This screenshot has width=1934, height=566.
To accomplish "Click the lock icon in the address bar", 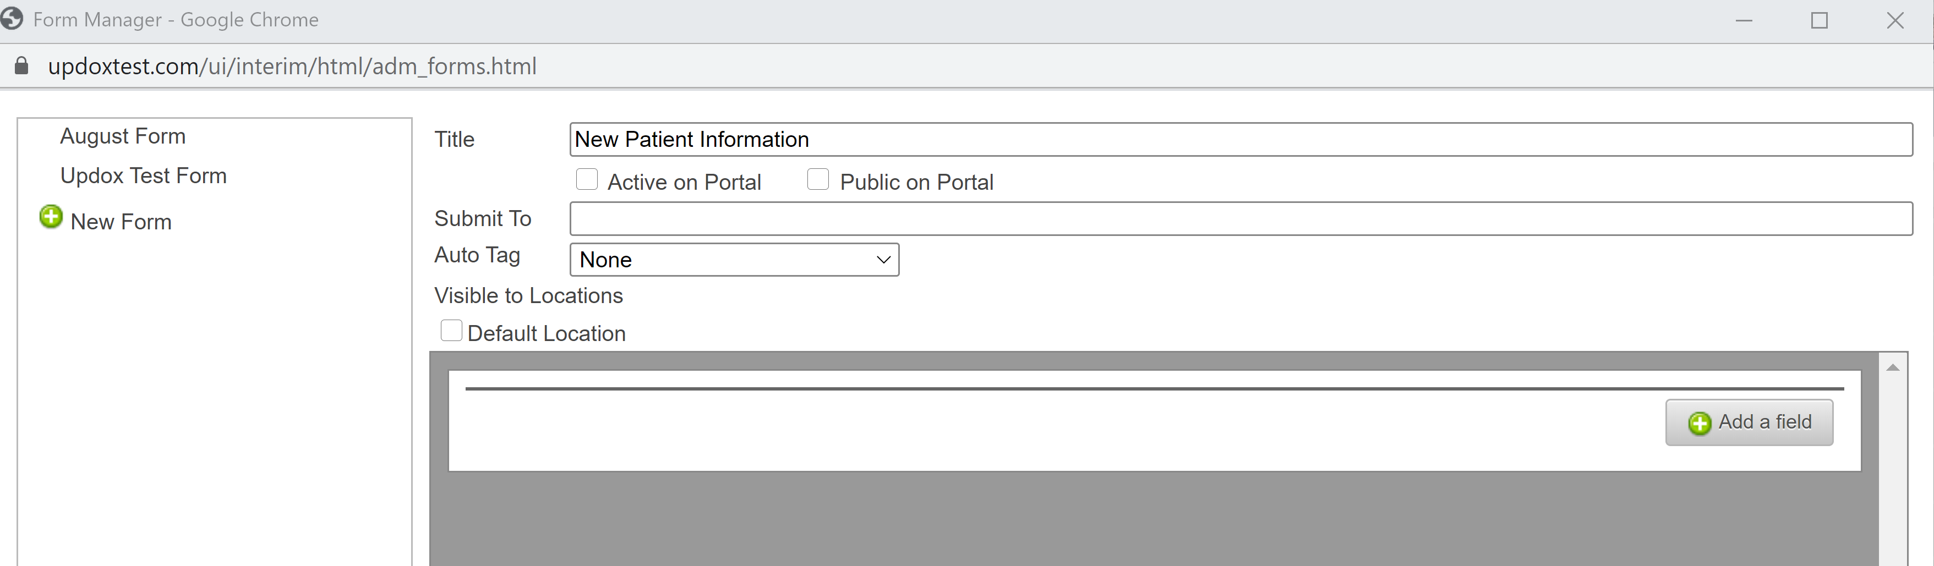I will [22, 66].
